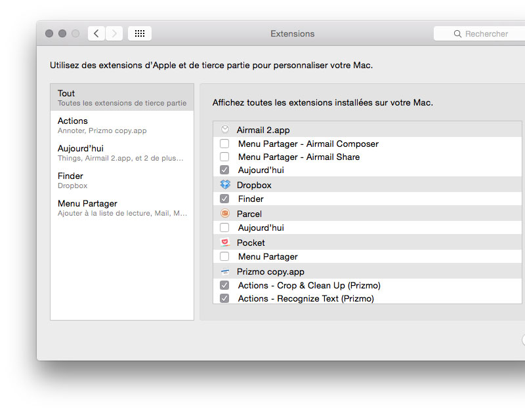Click the Pocket group header text
525x413 pixels.
coord(251,243)
